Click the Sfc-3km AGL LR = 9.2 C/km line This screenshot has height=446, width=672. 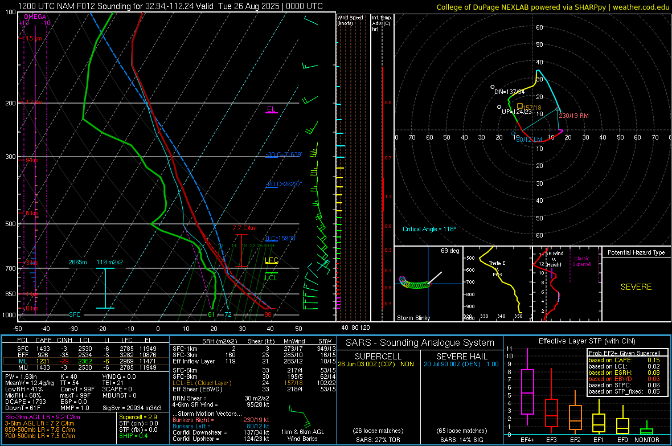43,417
